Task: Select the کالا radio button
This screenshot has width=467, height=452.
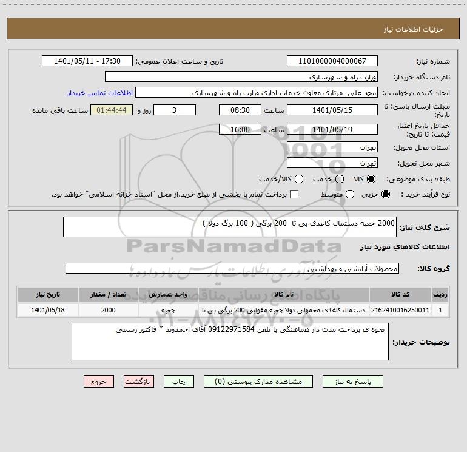Action: coord(371,179)
